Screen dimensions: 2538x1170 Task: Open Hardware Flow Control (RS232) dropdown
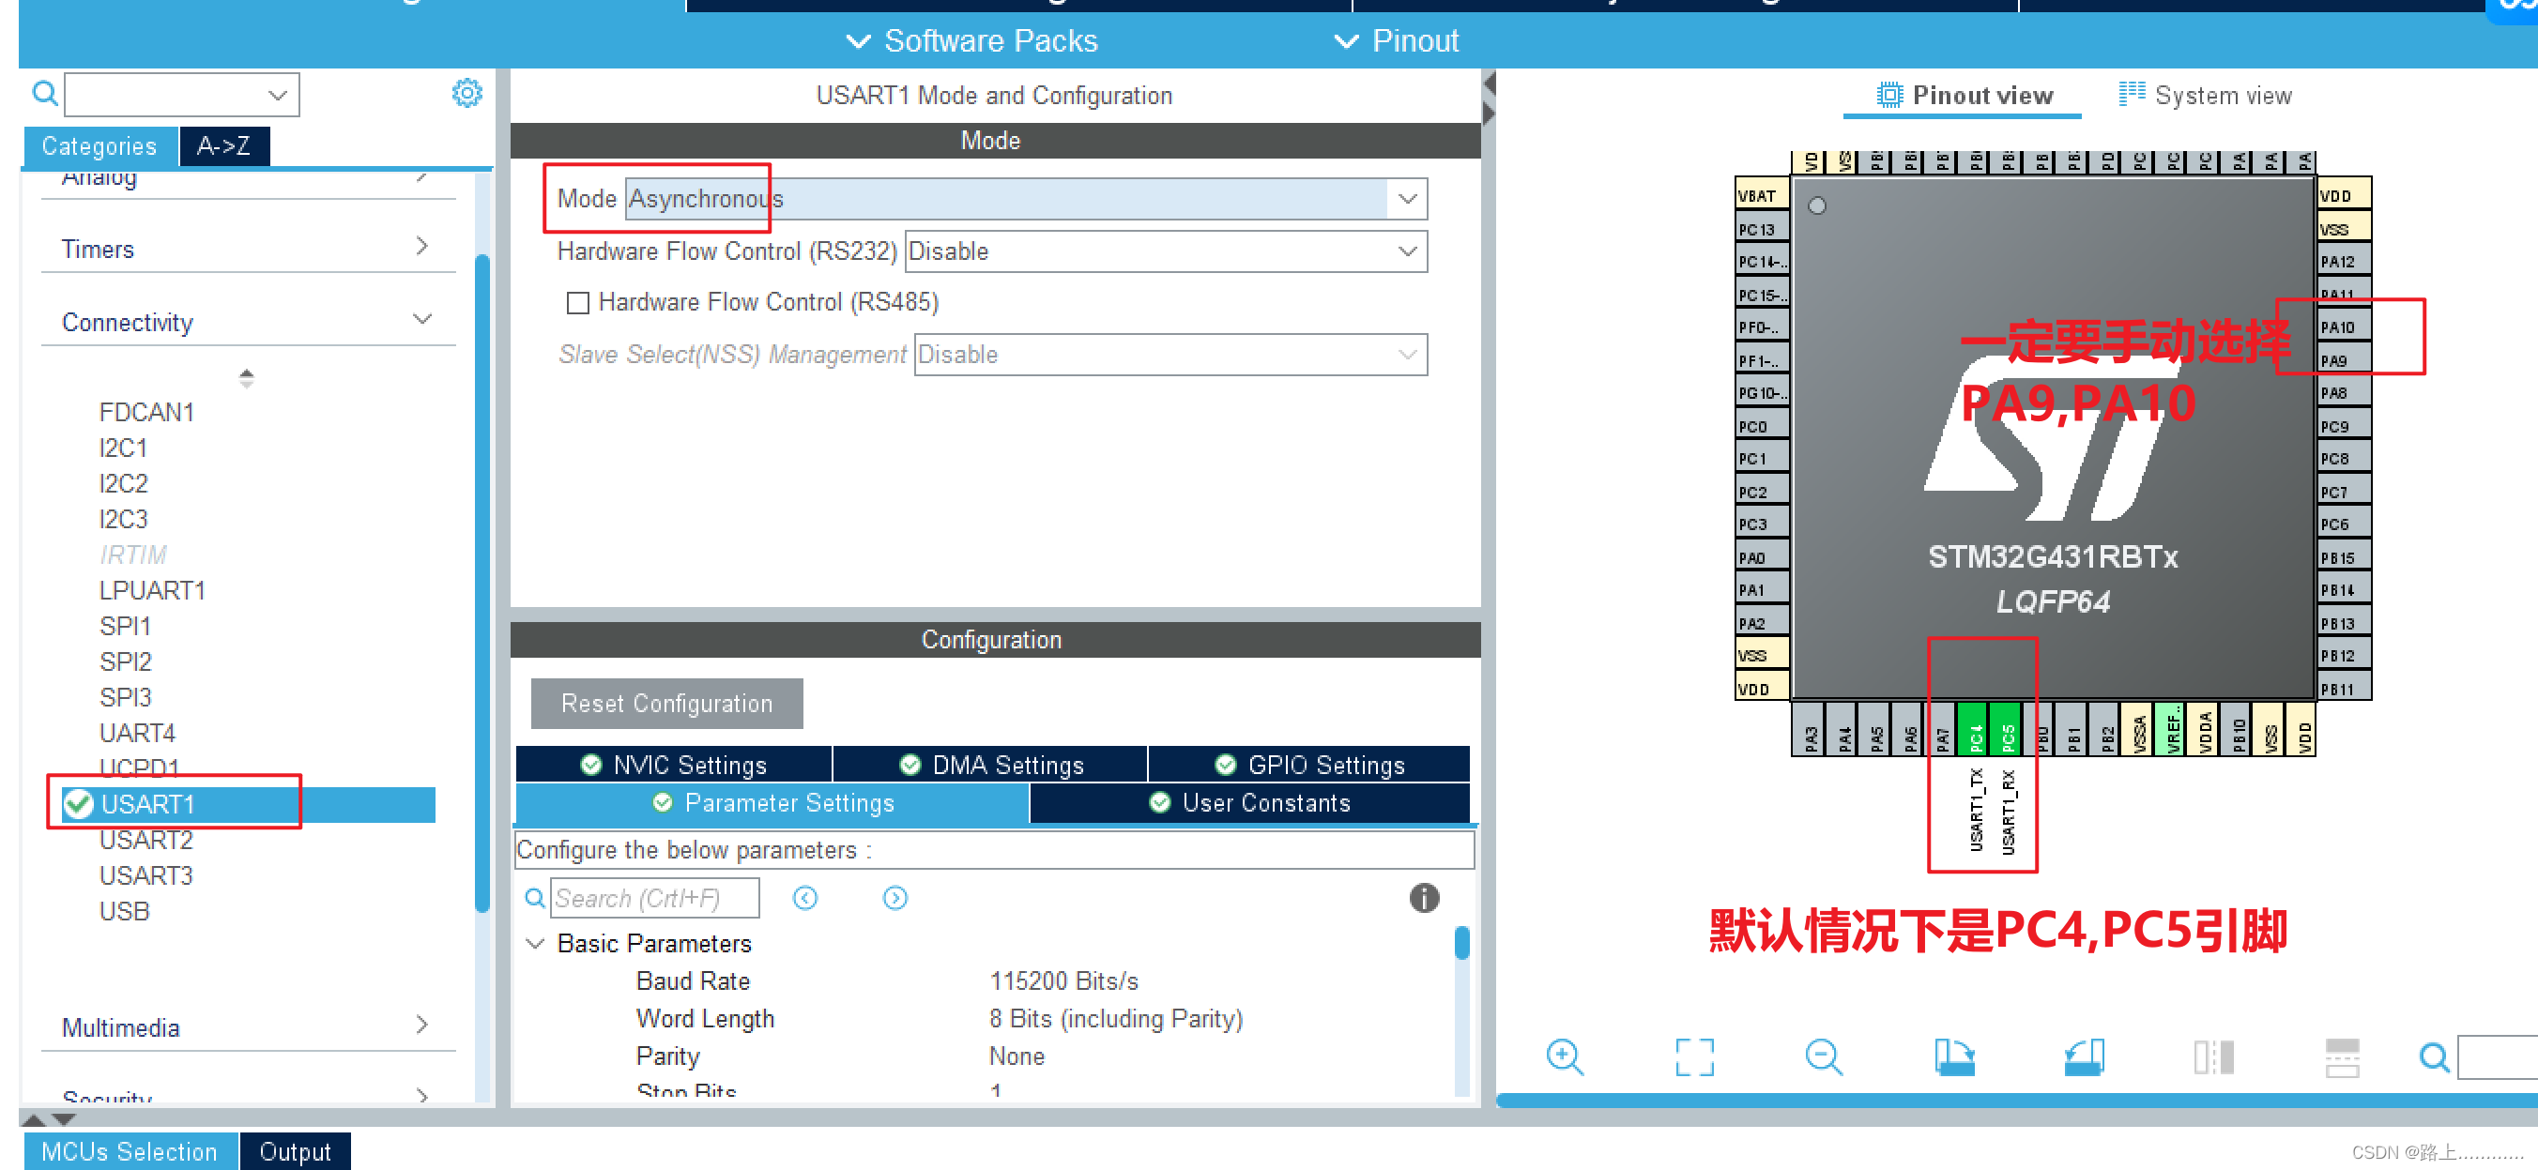coord(1166,251)
